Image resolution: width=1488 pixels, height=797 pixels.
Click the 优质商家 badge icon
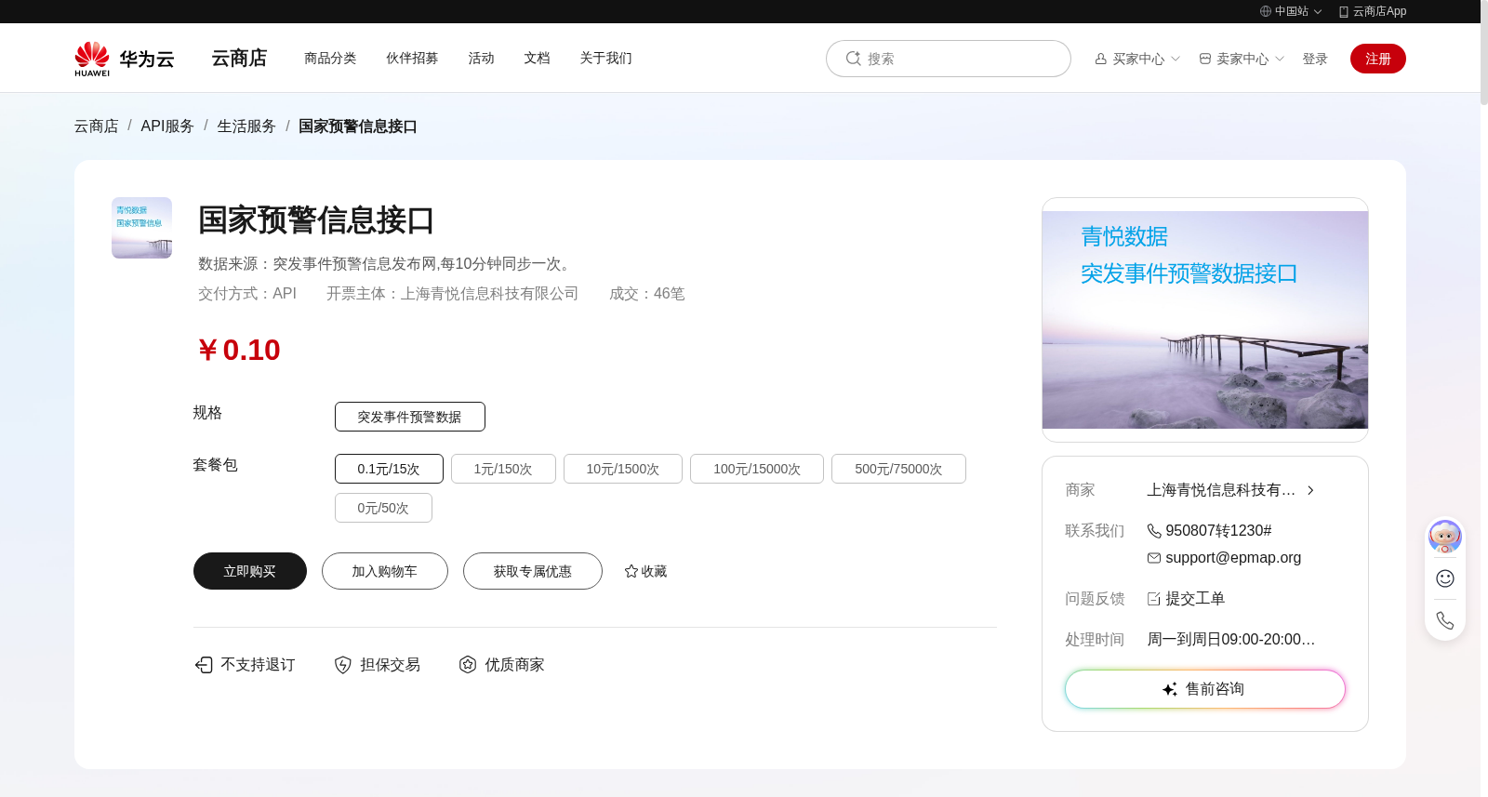pyautogui.click(x=468, y=665)
